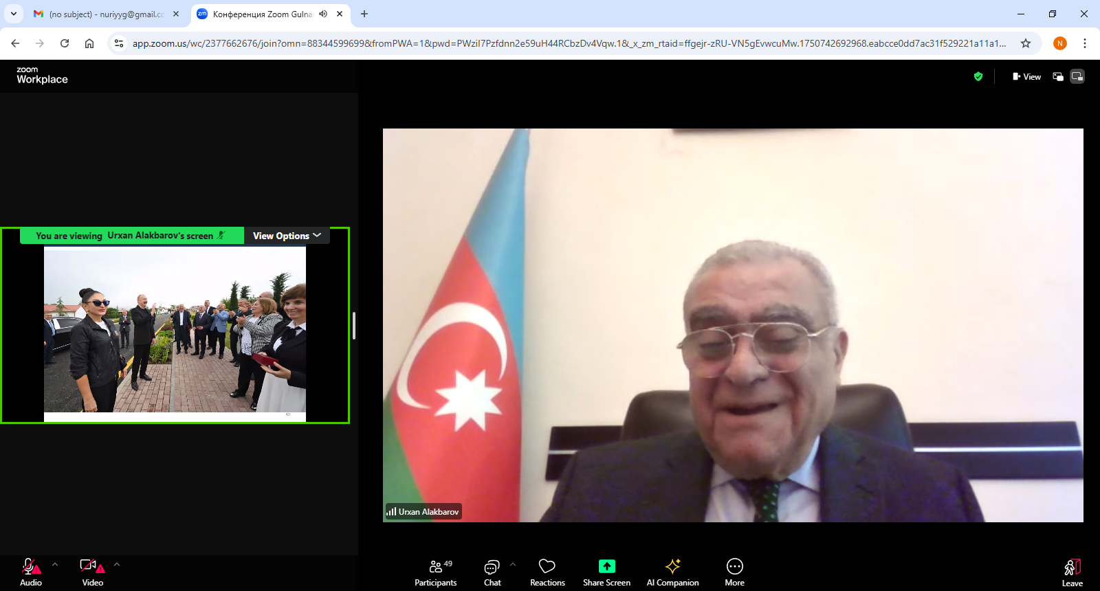Open the Reactions menu

(547, 572)
